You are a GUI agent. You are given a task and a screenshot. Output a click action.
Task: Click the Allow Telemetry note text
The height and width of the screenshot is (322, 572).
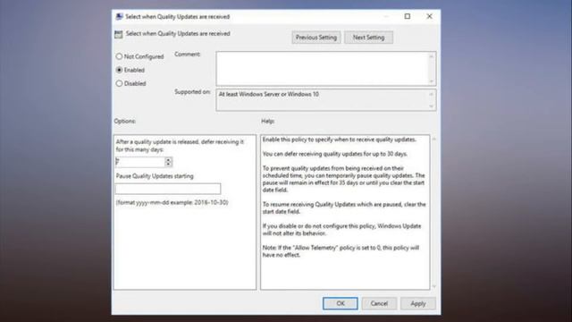(x=341, y=251)
